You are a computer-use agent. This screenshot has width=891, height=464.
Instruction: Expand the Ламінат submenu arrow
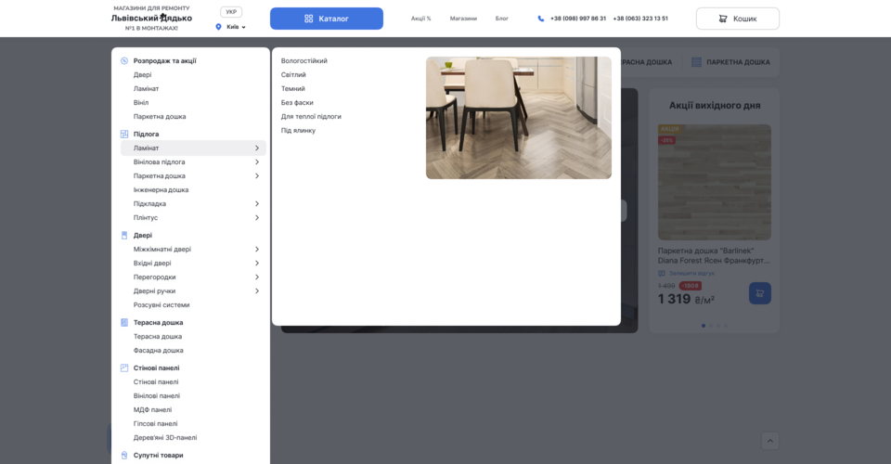click(257, 148)
